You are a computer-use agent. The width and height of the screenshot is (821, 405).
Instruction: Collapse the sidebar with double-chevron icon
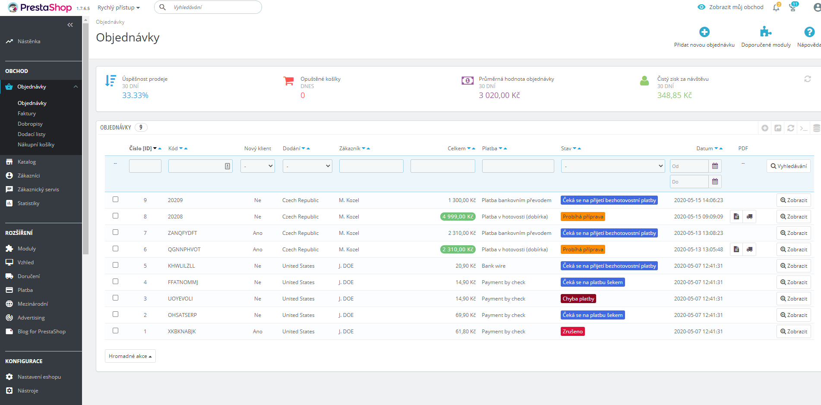(x=70, y=25)
